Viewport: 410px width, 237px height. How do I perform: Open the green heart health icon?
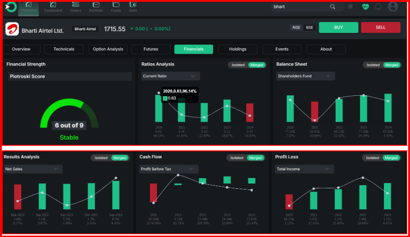click(366, 7)
